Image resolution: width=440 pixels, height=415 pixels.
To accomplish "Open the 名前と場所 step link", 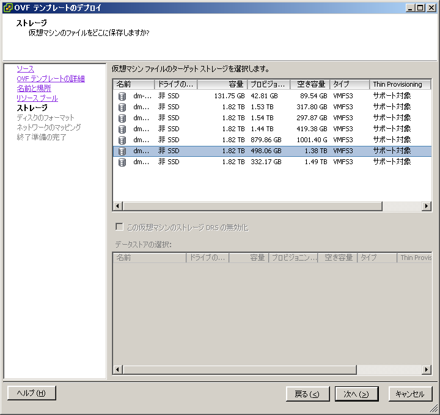I will pos(34,88).
